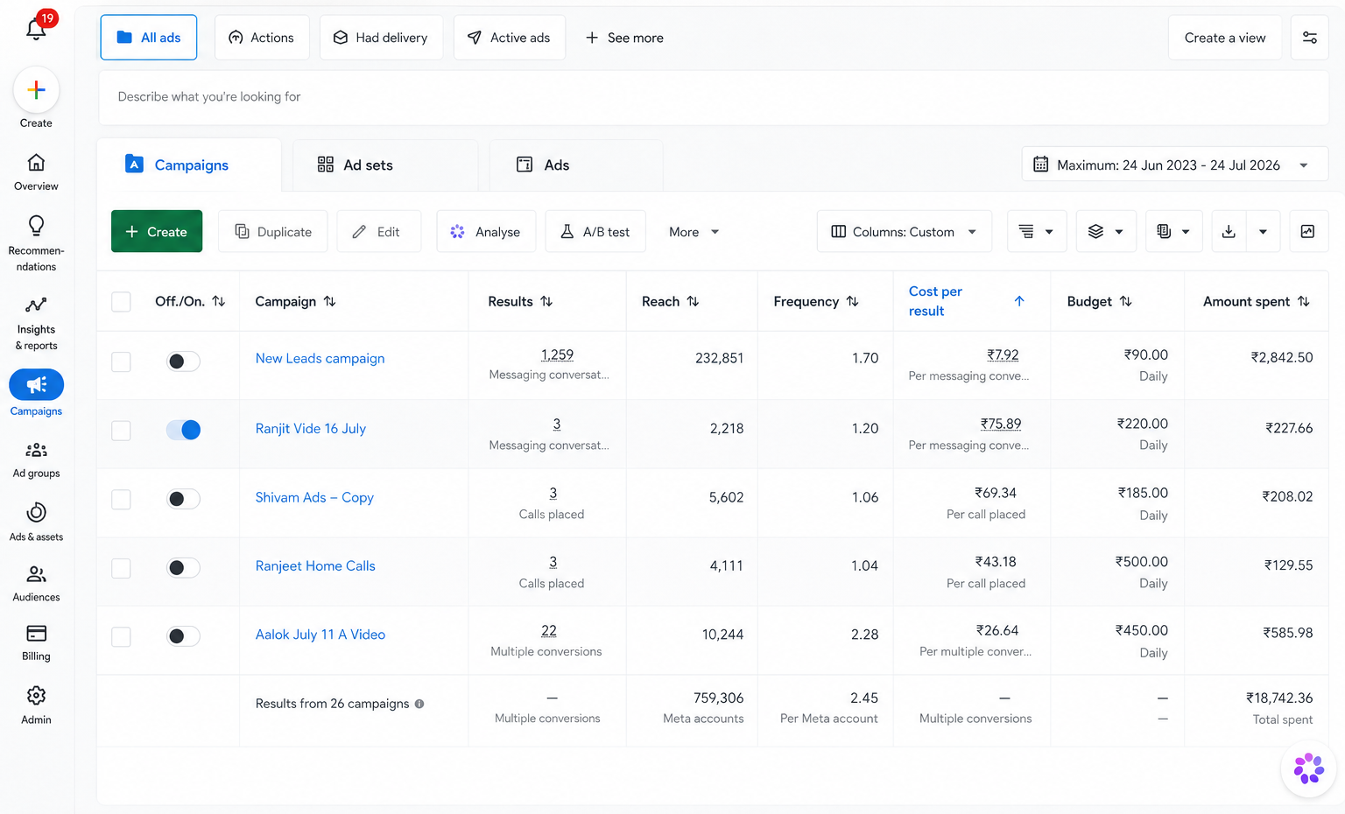Turn off the Ranjit Vide 16 July toggle
Image resolution: width=1345 pixels, height=814 pixels.
[x=183, y=430]
